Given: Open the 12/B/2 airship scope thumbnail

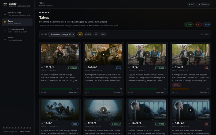Looking at the screenshot, I should [x=103, y=110].
